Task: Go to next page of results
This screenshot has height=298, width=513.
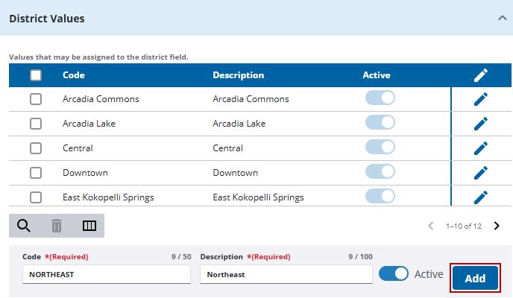Action: point(497,226)
